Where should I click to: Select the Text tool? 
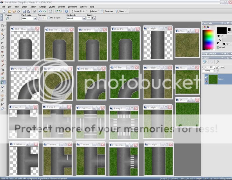(3, 91)
